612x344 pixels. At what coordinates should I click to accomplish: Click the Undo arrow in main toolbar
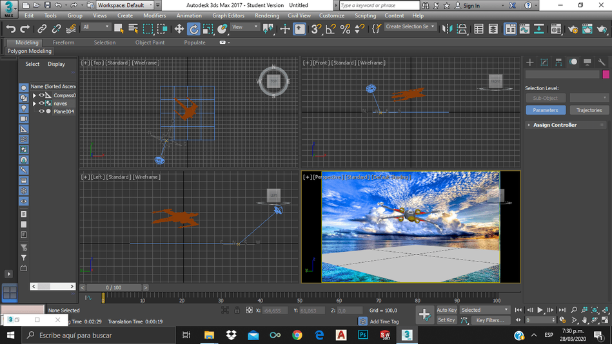(10, 29)
